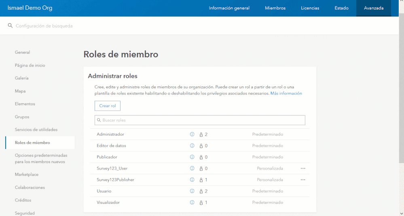
Task: Click scroll down arrow of page scrollbar
Action: (x=402, y=213)
